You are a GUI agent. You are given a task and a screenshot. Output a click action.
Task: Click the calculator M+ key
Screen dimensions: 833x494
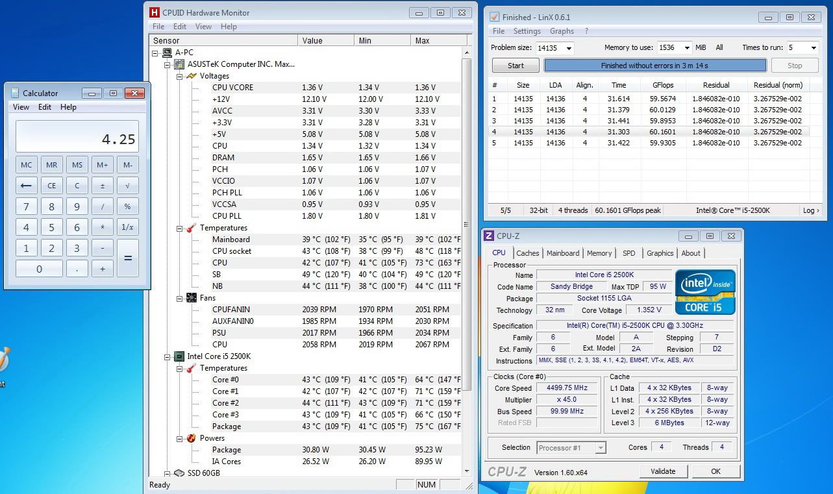[102, 165]
